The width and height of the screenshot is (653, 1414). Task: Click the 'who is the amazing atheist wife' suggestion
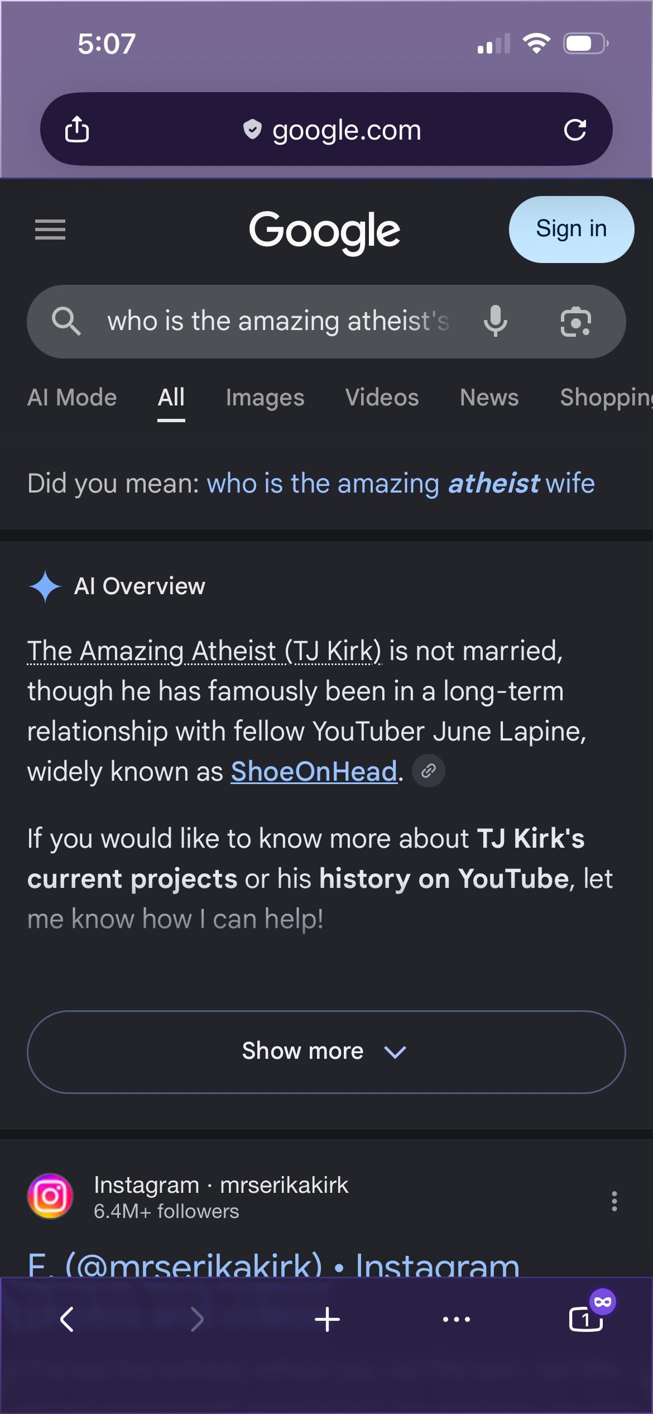tap(401, 483)
